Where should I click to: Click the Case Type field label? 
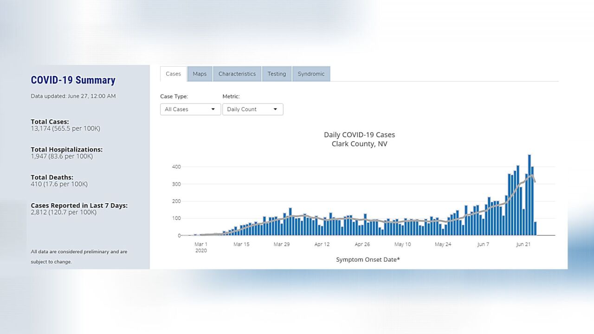[x=174, y=96]
